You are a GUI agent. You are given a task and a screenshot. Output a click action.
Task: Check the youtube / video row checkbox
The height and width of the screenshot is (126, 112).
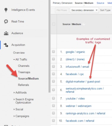tap(53, 98)
